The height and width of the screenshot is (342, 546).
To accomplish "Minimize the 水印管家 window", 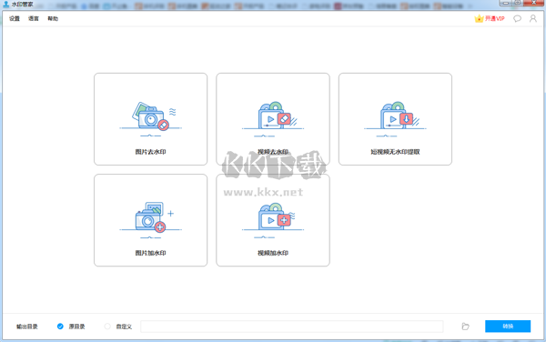I will click(505, 3).
